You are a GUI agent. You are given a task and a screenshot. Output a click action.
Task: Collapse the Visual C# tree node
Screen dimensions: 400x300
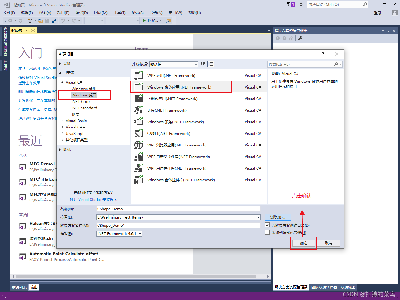tap(62, 82)
